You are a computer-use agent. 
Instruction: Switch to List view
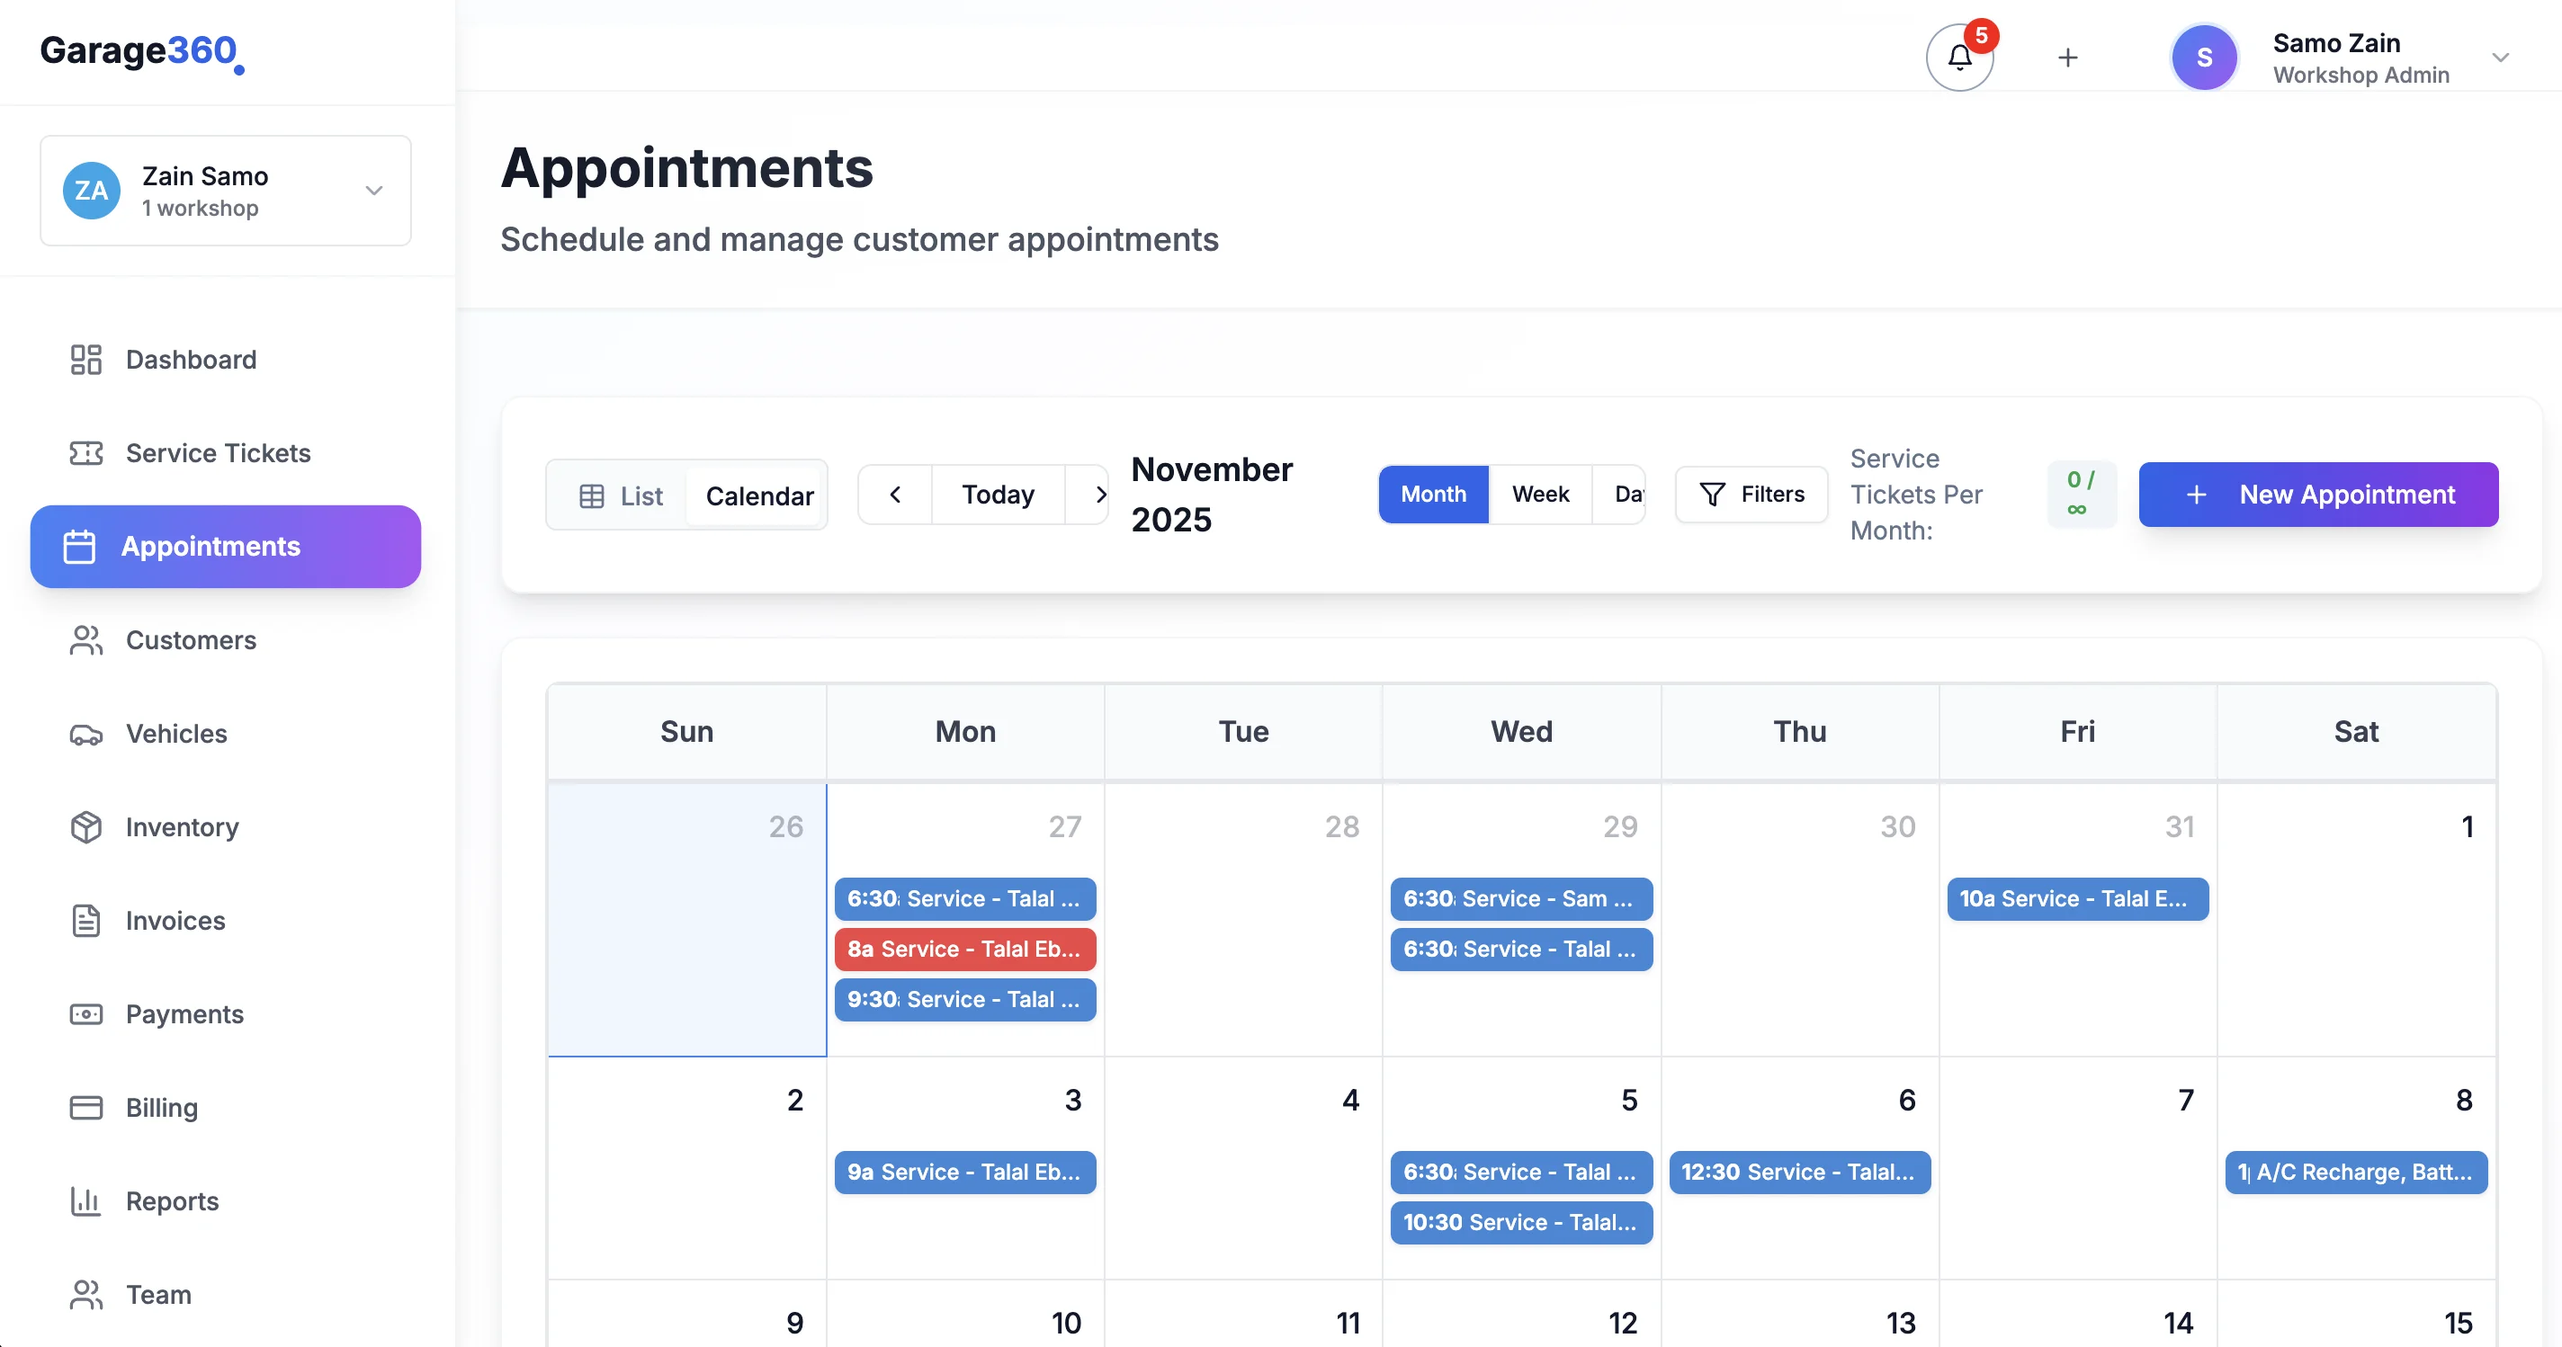pos(621,495)
